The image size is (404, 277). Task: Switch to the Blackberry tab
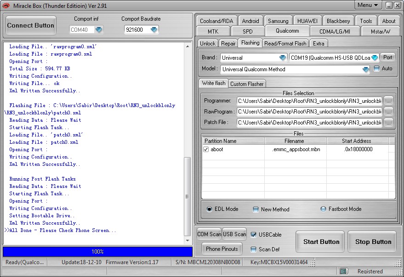pos(338,21)
